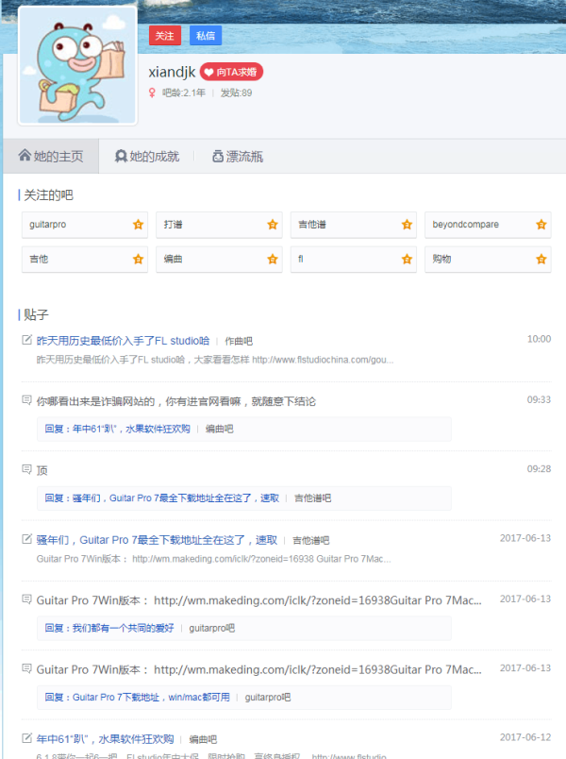Click the reply icon beside 顶
The height and width of the screenshot is (759, 566).
coord(27,469)
